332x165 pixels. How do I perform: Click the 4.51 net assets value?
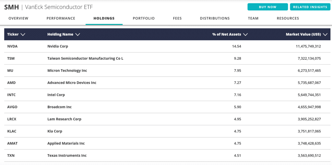pos(238,156)
